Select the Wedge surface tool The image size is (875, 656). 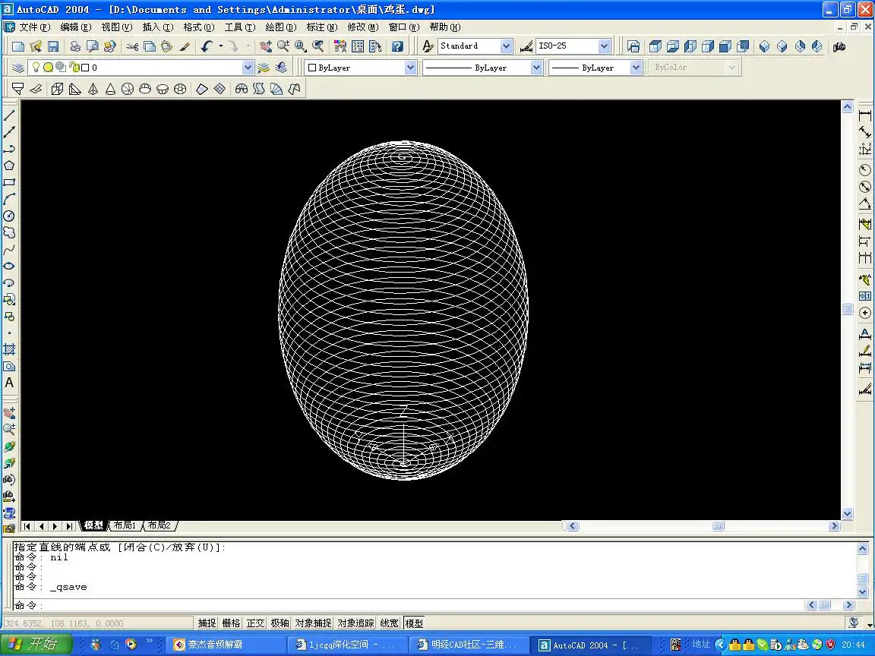[x=74, y=89]
